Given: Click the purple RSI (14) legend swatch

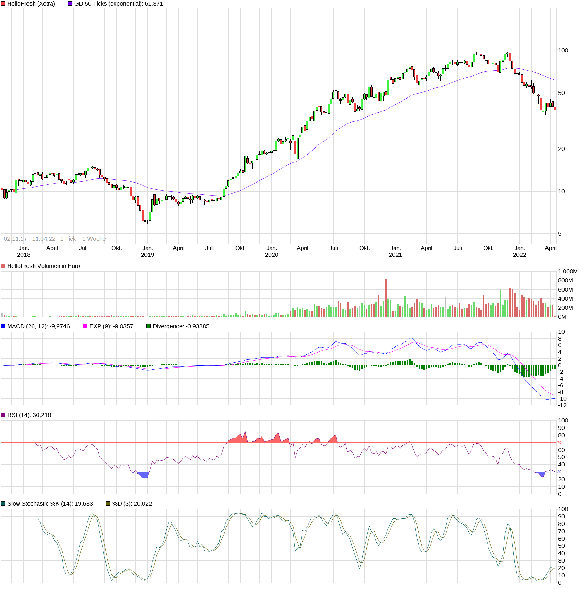Looking at the screenshot, I should coord(3,415).
